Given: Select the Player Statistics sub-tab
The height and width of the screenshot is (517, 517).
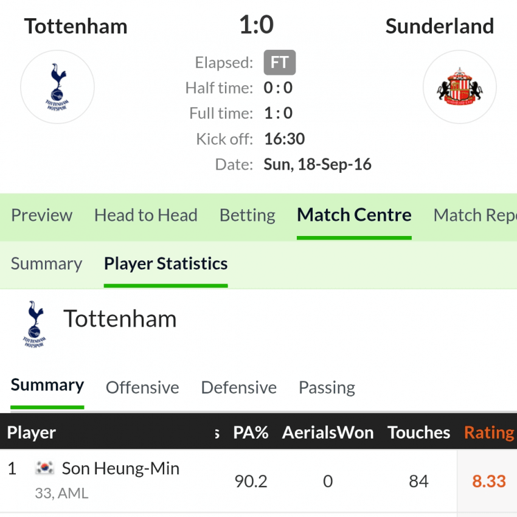Looking at the screenshot, I should click(166, 264).
